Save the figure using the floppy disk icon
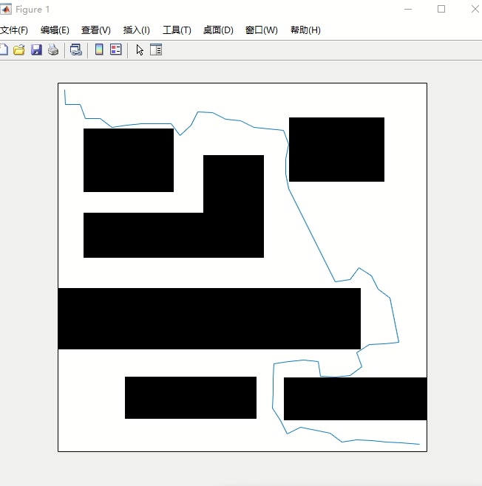482x486 pixels. pos(36,50)
